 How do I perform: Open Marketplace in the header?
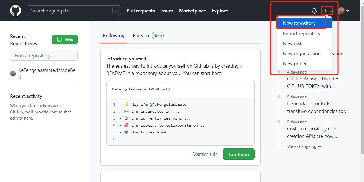(x=193, y=11)
